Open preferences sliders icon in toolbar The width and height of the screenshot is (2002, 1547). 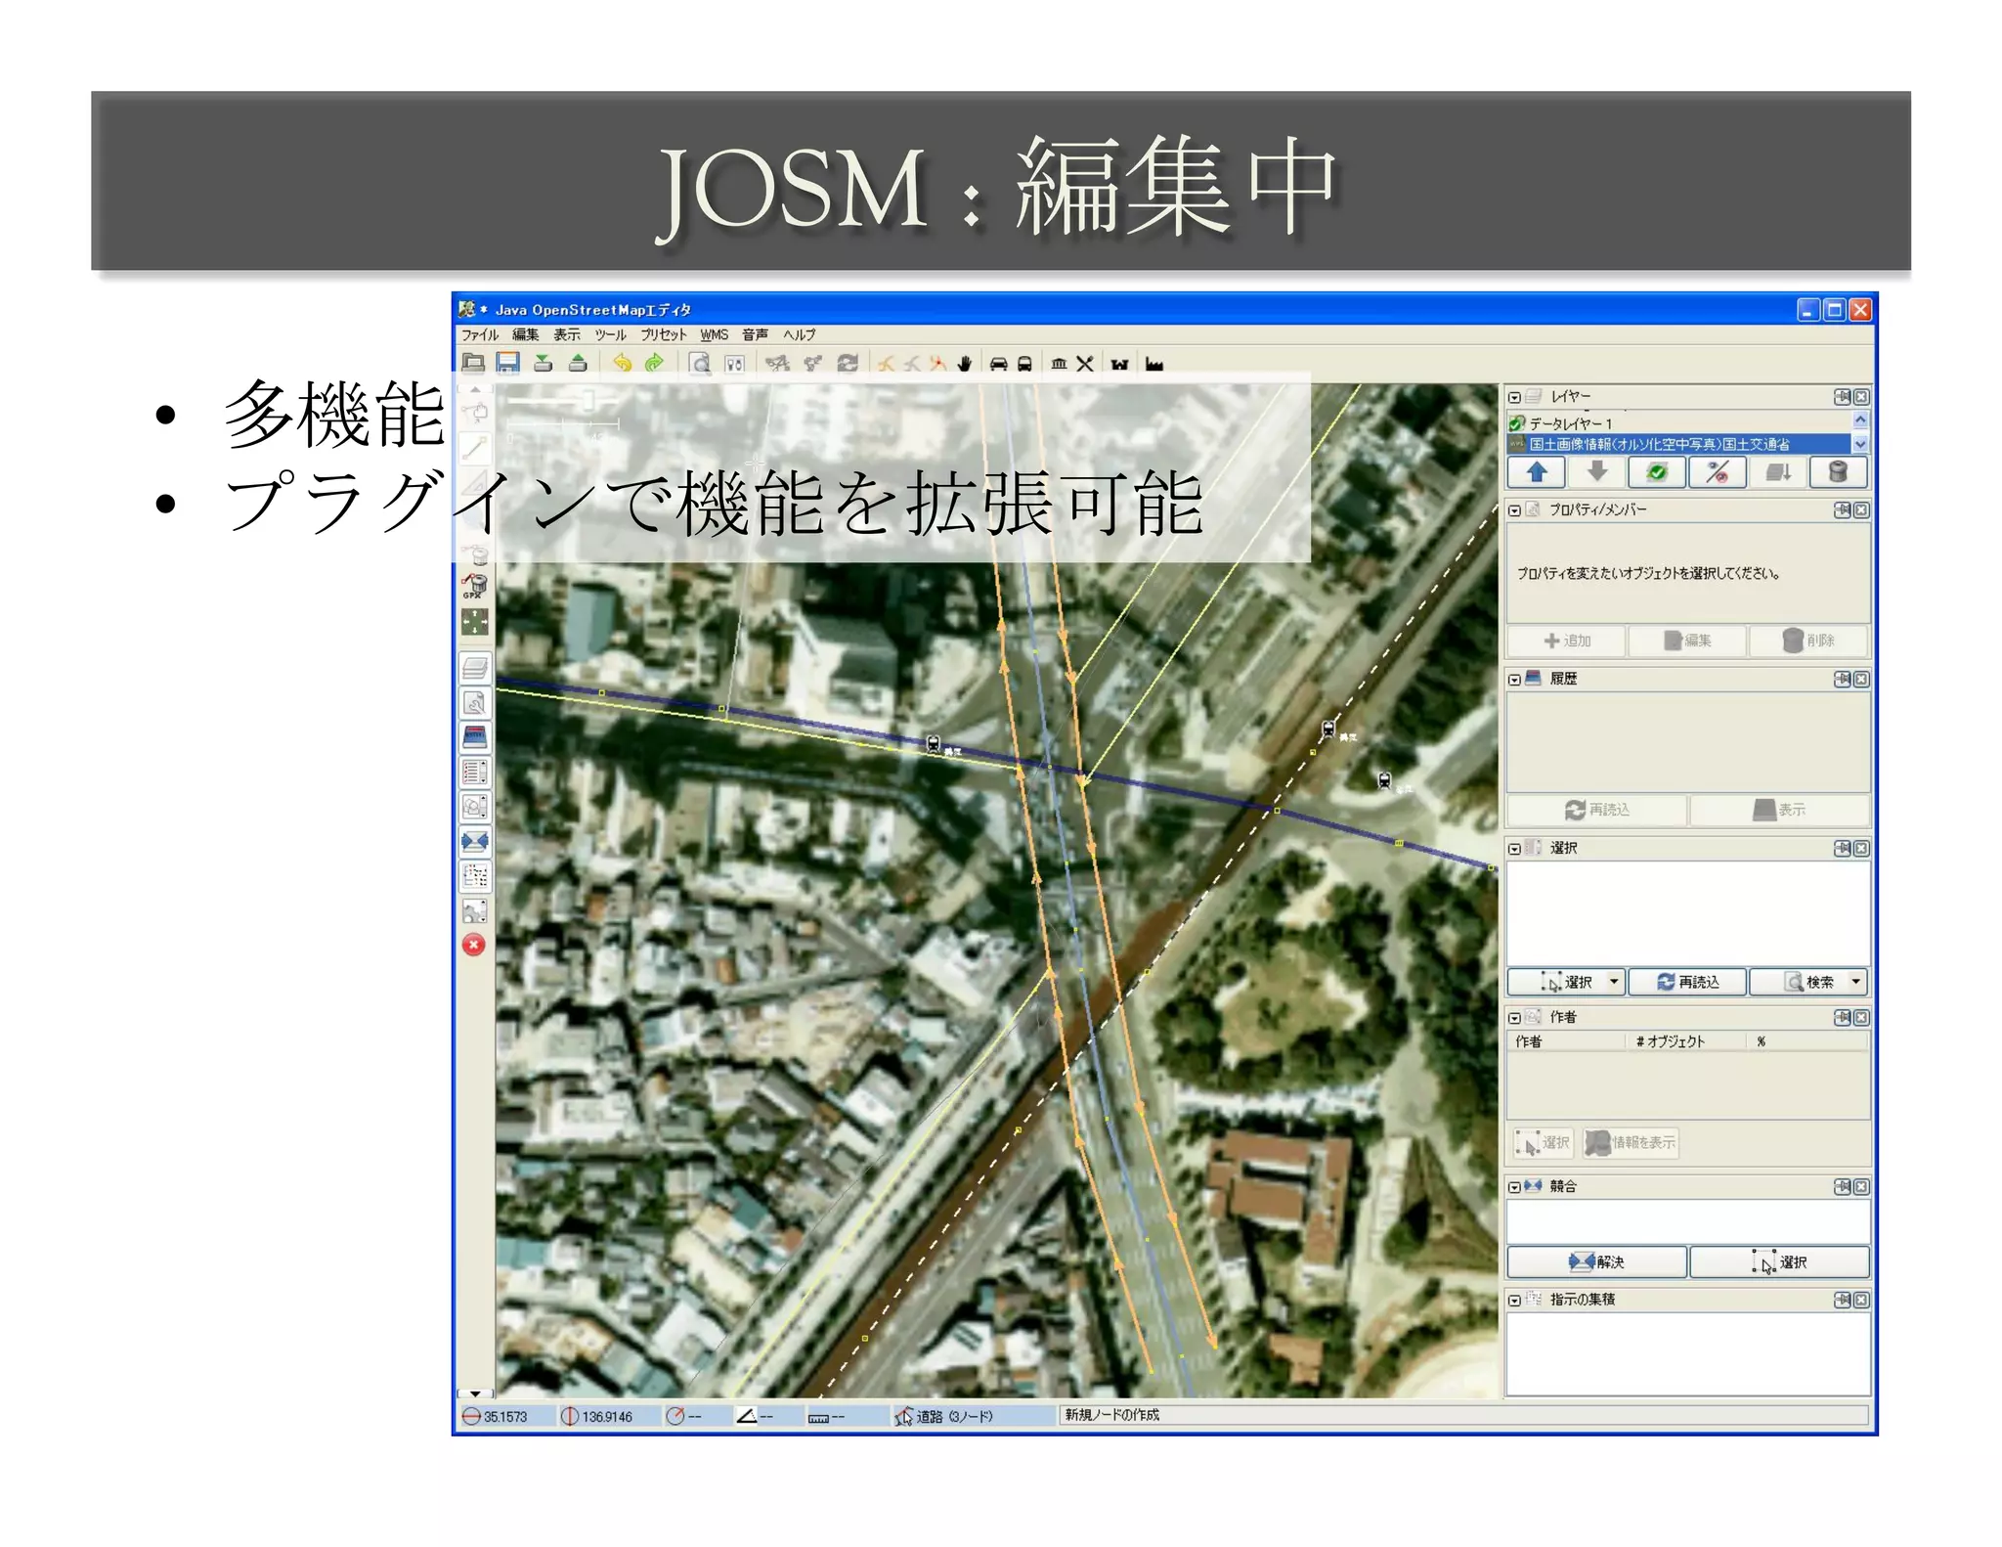[735, 364]
